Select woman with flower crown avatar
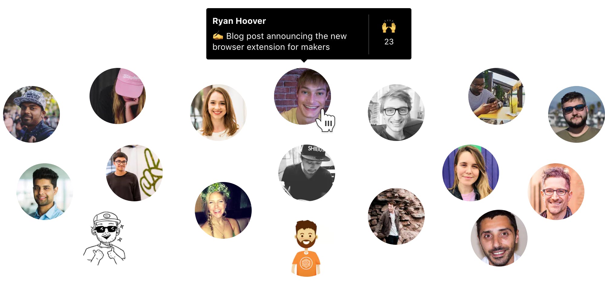Image resolution: width=605 pixels, height=281 pixels. pos(223,210)
